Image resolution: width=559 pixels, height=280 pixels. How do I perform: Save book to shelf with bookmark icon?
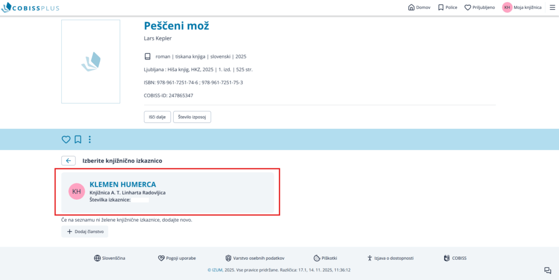[78, 139]
